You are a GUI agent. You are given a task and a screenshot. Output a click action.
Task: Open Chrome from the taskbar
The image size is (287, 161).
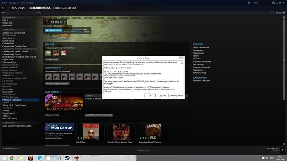tap(12, 158)
